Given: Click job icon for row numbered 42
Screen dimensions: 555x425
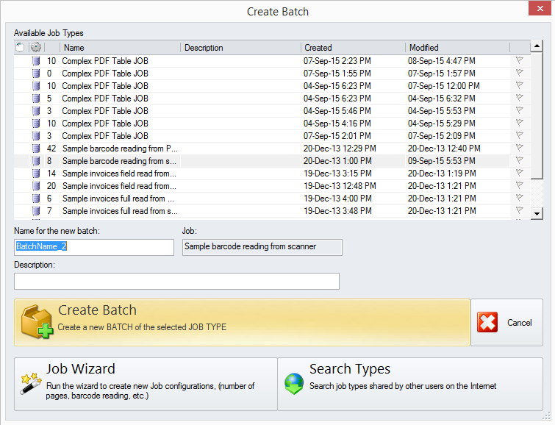Looking at the screenshot, I should point(35,149).
